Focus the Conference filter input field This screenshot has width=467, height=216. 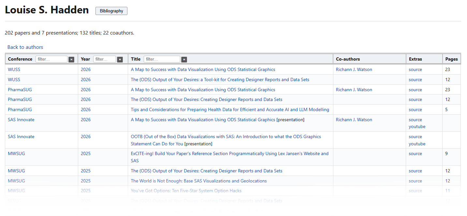click(x=51, y=59)
